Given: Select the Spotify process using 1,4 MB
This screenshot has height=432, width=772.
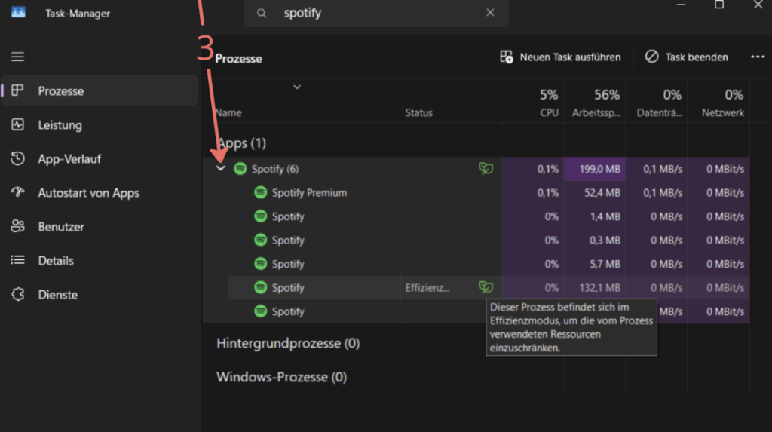Looking at the screenshot, I should click(476, 216).
